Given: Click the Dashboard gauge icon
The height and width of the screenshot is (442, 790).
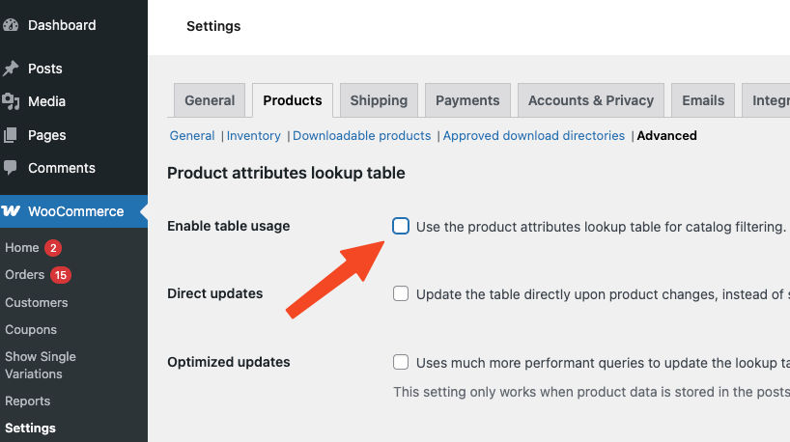Looking at the screenshot, I should tap(11, 25).
